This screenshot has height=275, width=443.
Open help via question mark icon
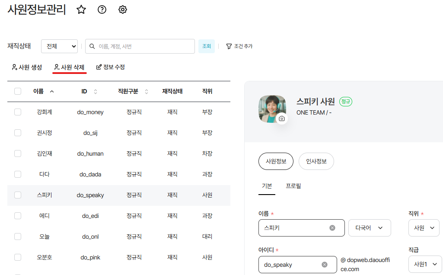(x=102, y=10)
